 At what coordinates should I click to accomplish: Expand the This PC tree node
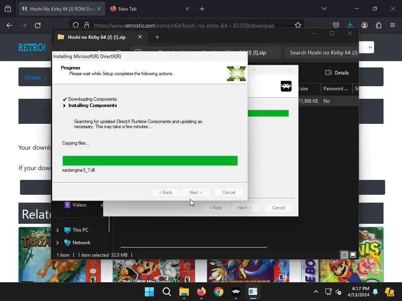57,230
